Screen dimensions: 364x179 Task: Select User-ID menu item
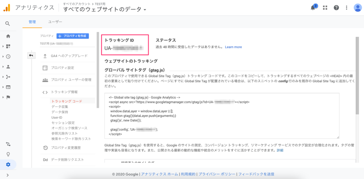click(57, 117)
